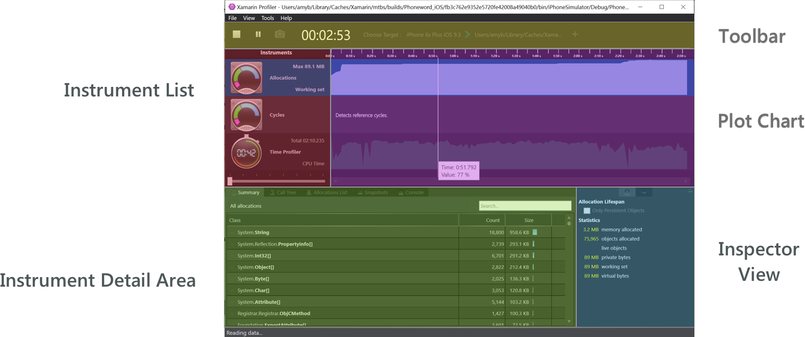Viewport: 805px width, 337px height.
Task: Click the 89 MB working set statistic
Action: (606, 267)
